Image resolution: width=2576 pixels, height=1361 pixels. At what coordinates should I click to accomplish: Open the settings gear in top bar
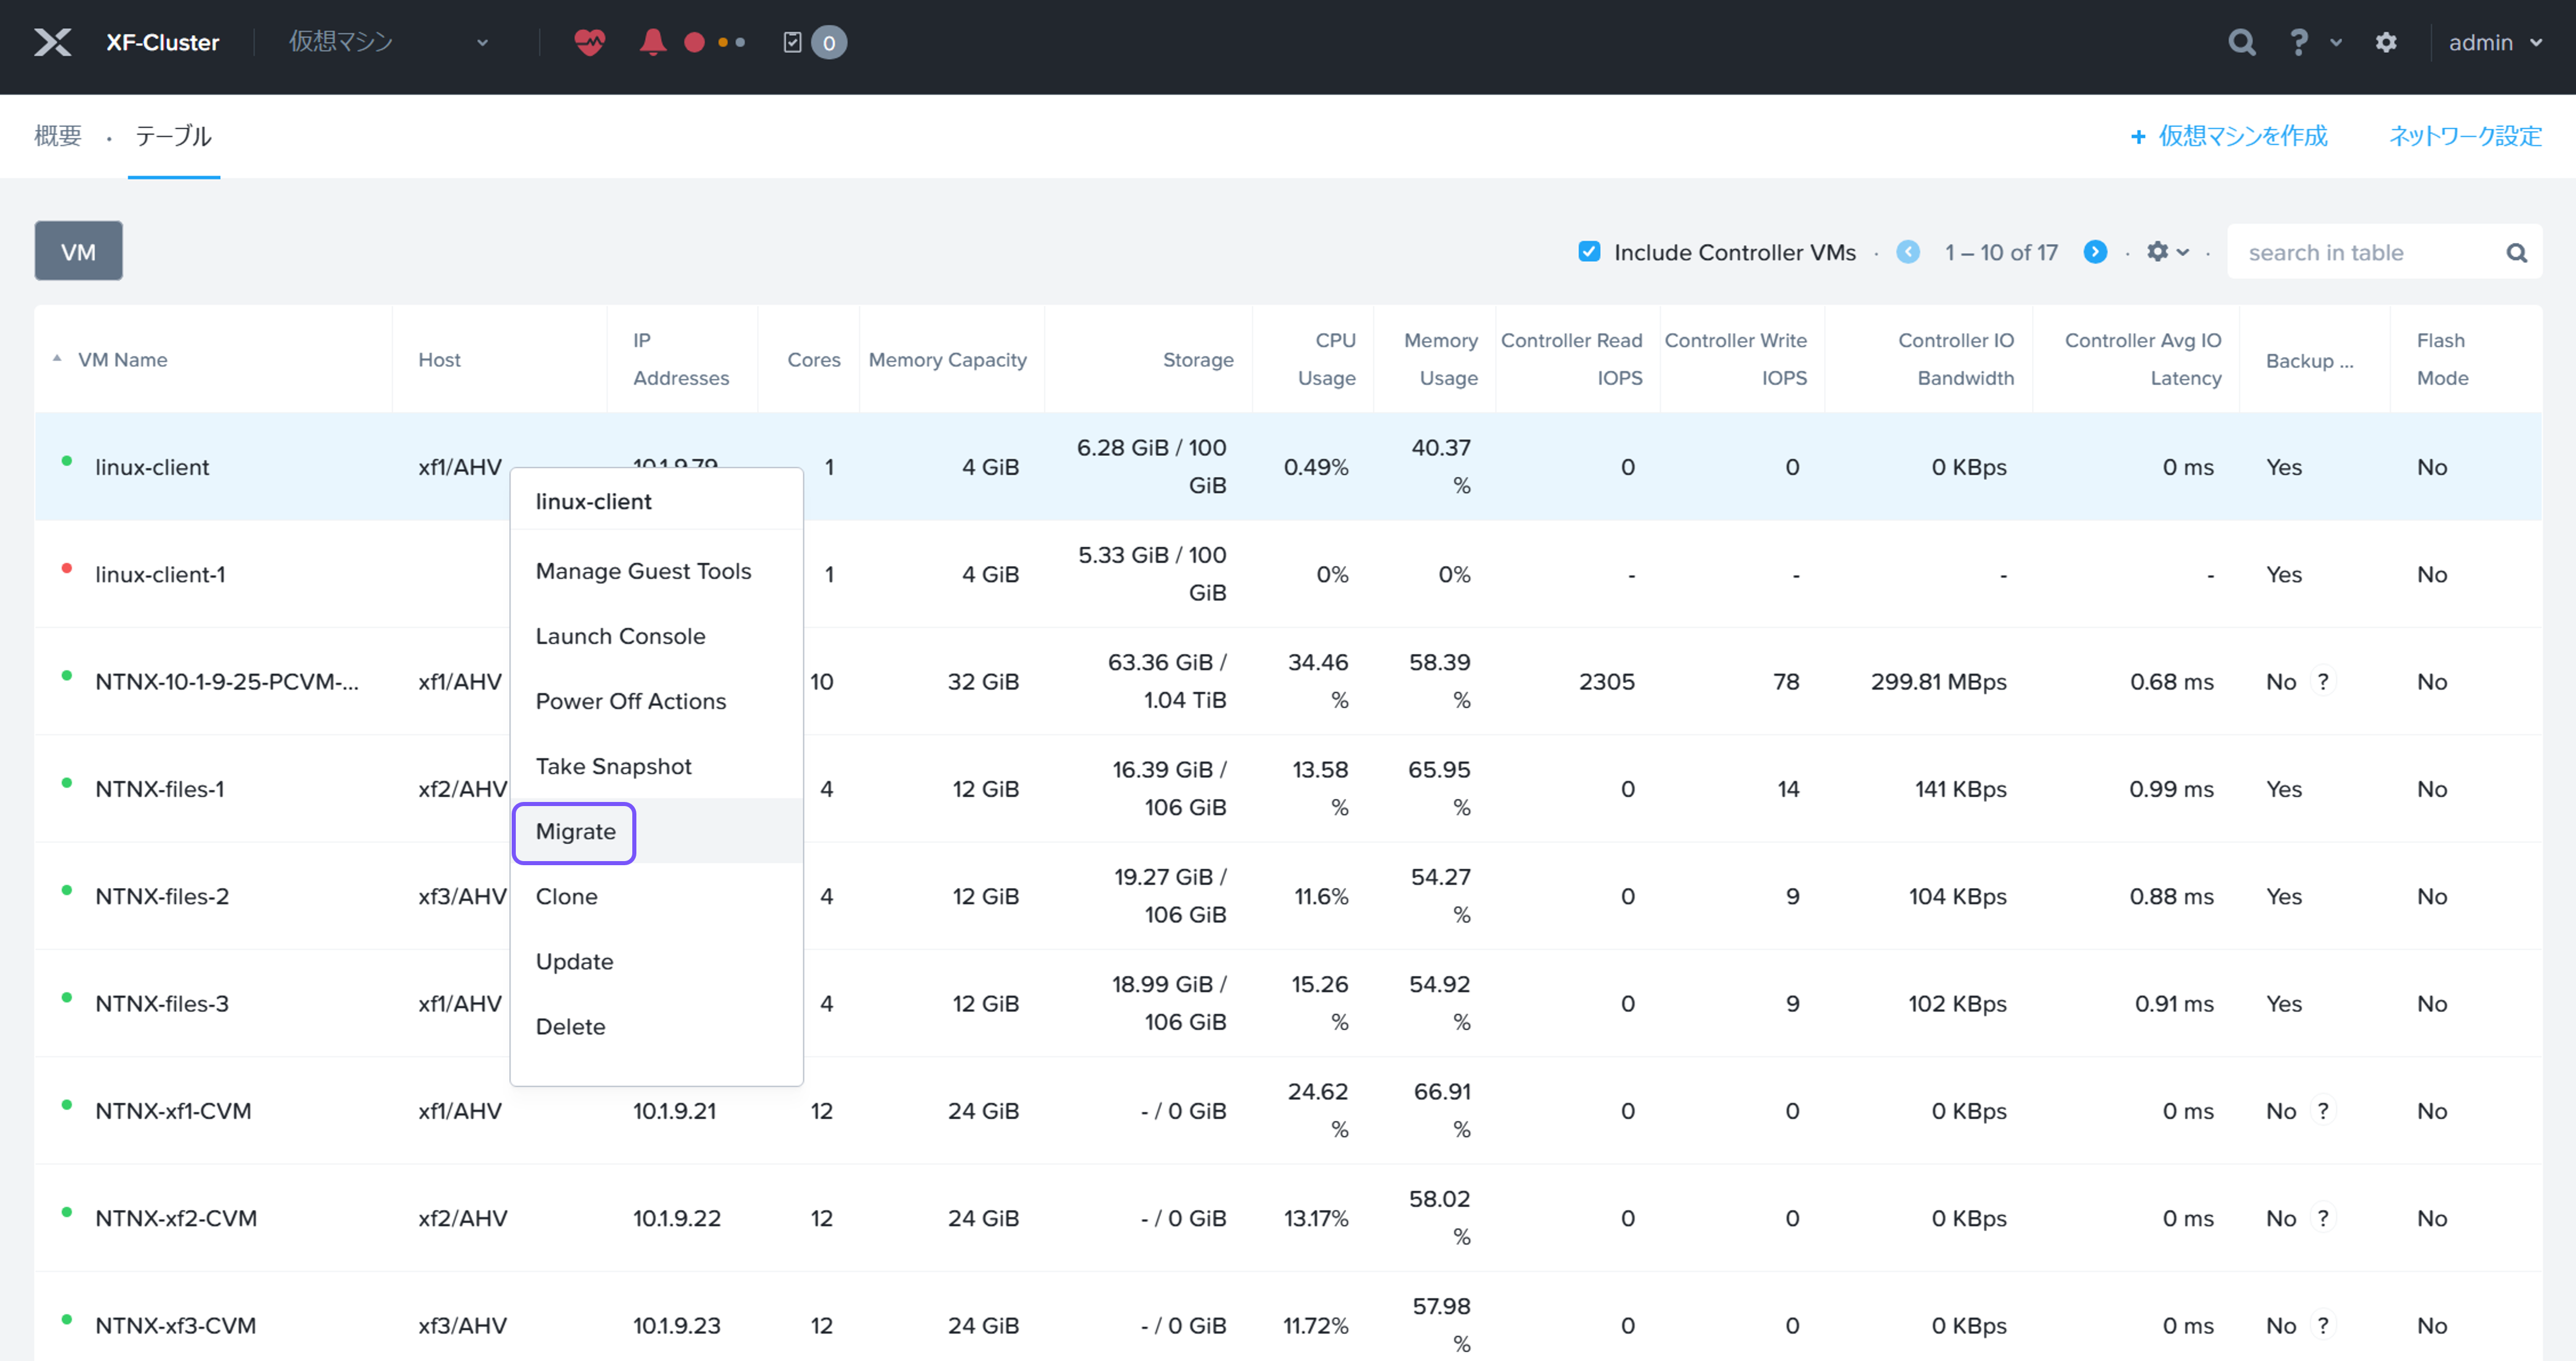point(2386,42)
